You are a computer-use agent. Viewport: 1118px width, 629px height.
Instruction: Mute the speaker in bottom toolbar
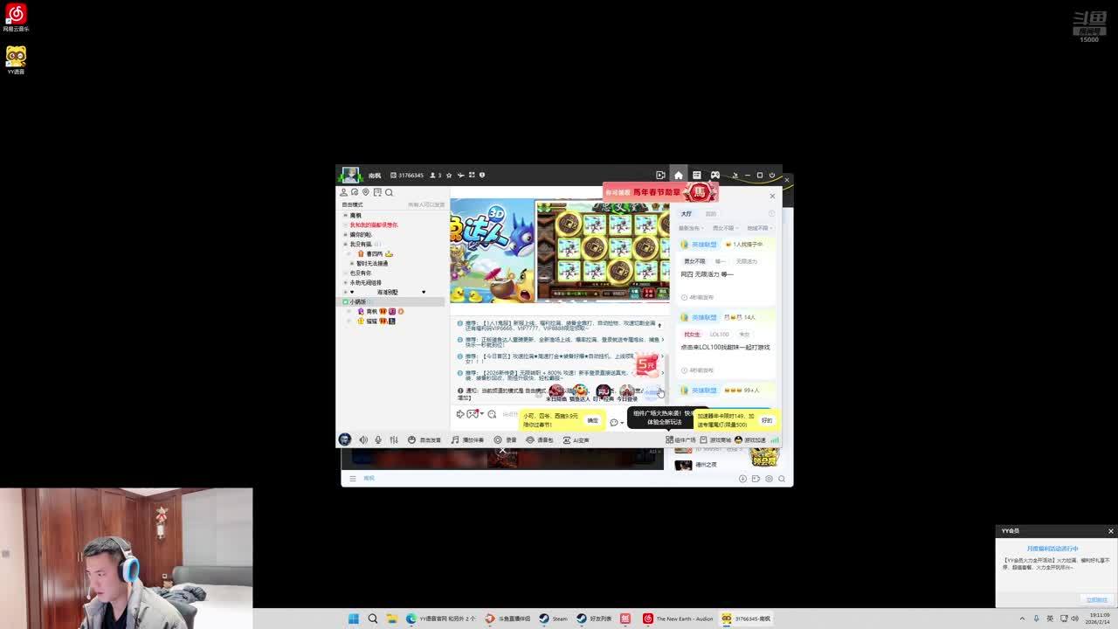363,439
